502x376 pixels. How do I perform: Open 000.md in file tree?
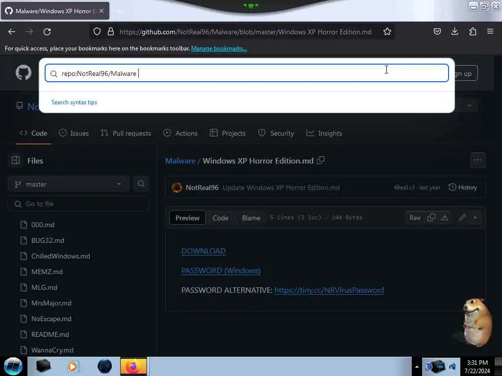(43, 225)
